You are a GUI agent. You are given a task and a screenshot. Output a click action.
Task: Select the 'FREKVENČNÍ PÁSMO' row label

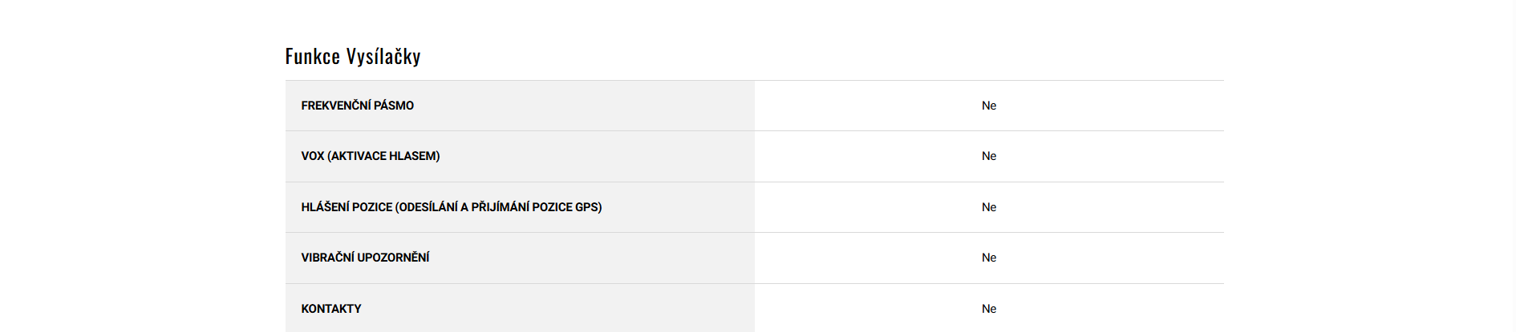[357, 106]
